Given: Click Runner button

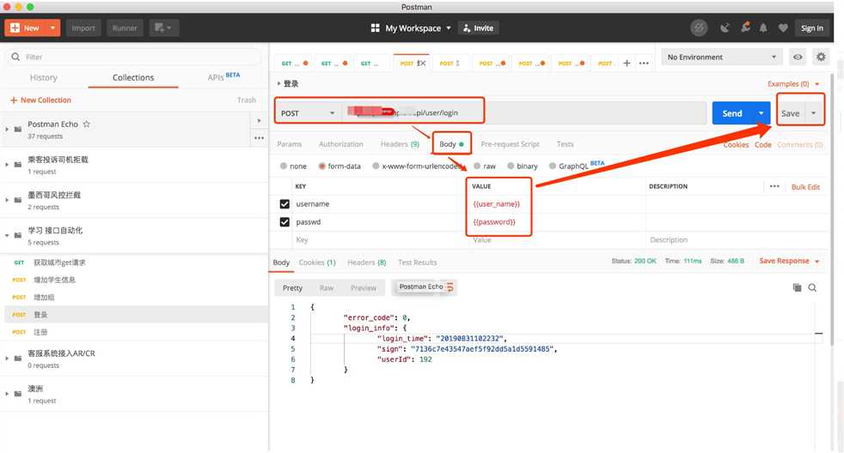Looking at the screenshot, I should 125,28.
